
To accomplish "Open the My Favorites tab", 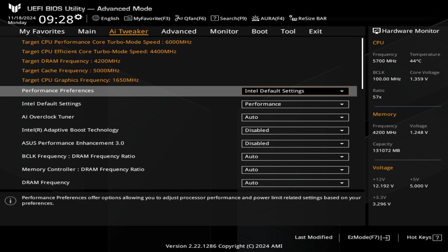I will coord(42,31).
